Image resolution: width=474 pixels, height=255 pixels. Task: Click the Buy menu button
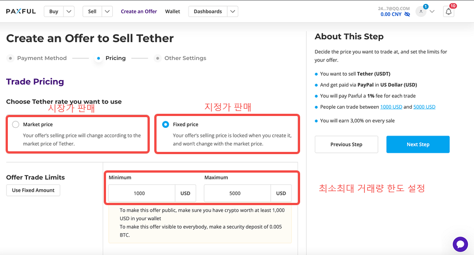pos(54,11)
